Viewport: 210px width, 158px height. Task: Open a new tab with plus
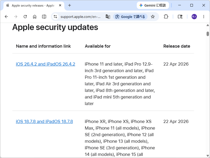pos(70,5)
